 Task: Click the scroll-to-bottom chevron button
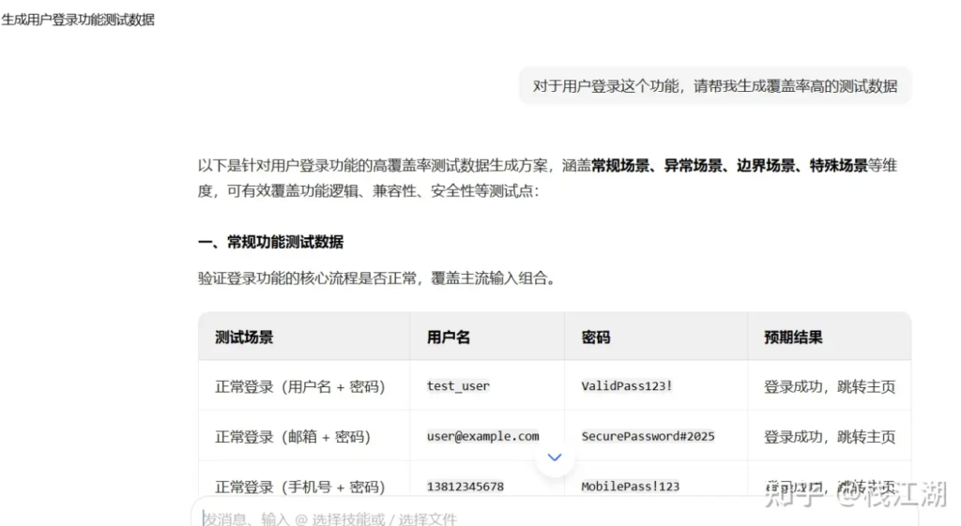coord(555,458)
